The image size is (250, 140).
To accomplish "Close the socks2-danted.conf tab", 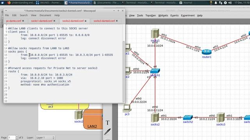I will [x=86, y=21].
